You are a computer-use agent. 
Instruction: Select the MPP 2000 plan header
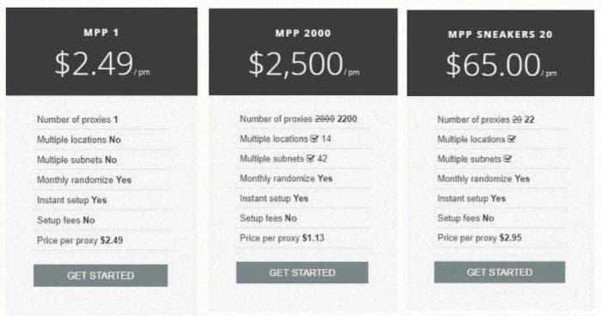[303, 33]
